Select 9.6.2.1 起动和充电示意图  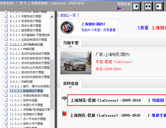27,72
